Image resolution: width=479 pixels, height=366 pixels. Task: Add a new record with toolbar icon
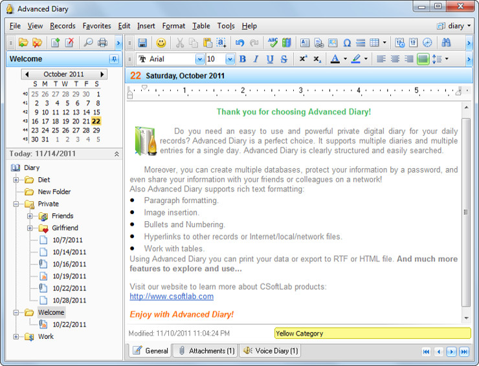pos(55,43)
